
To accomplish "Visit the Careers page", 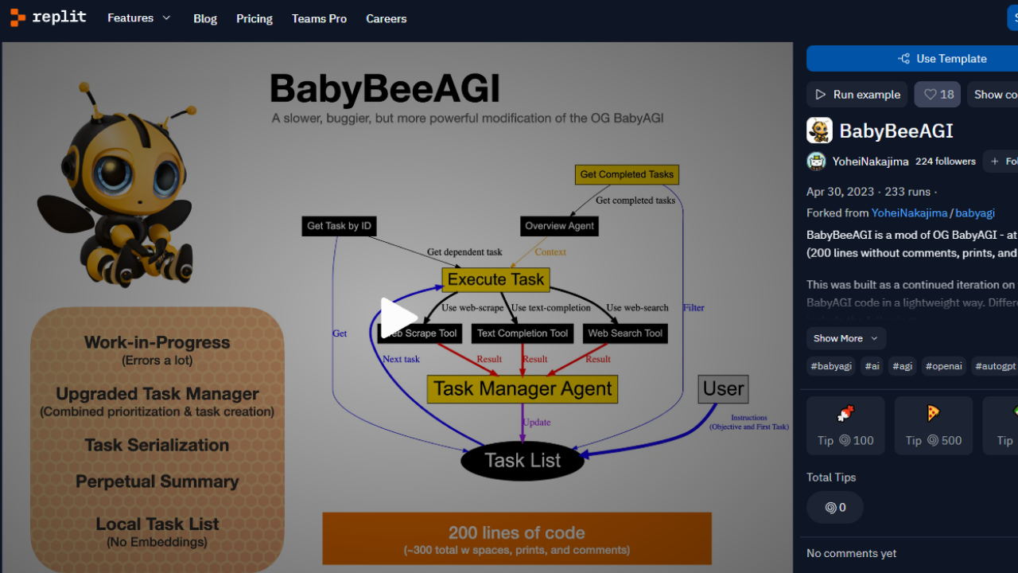I will point(387,18).
